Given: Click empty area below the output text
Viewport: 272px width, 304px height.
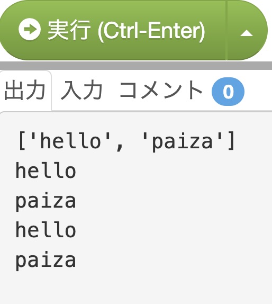Looking at the screenshot, I should click(x=136, y=288).
